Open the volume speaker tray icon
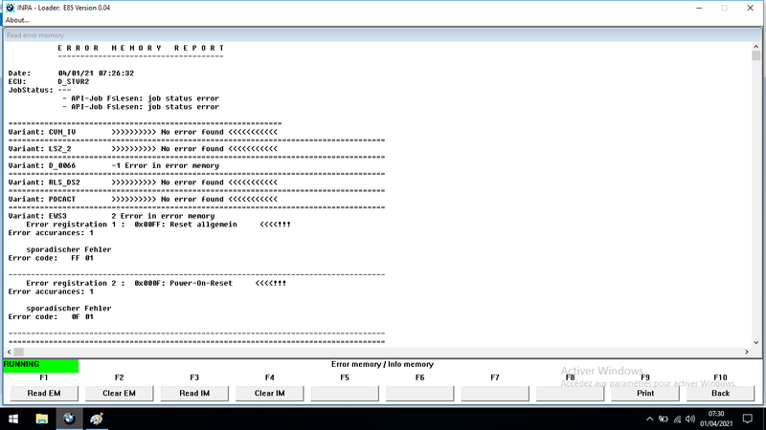 690,419
